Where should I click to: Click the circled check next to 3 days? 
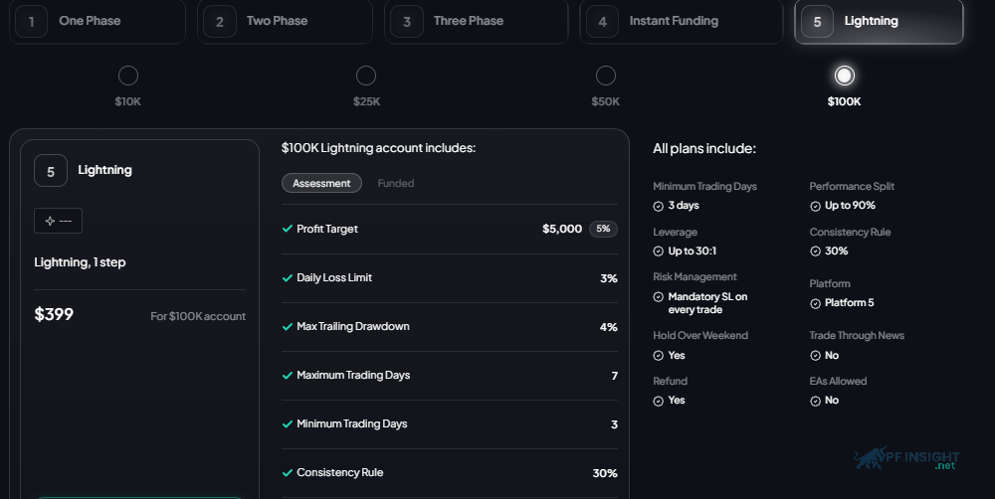[658, 206]
